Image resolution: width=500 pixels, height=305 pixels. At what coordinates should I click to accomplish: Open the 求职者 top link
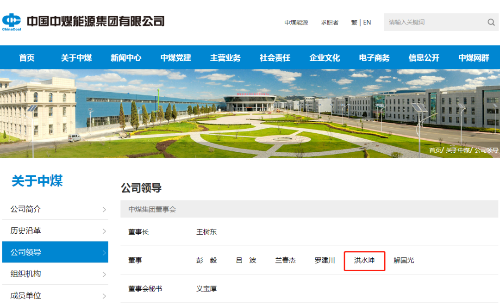point(330,23)
